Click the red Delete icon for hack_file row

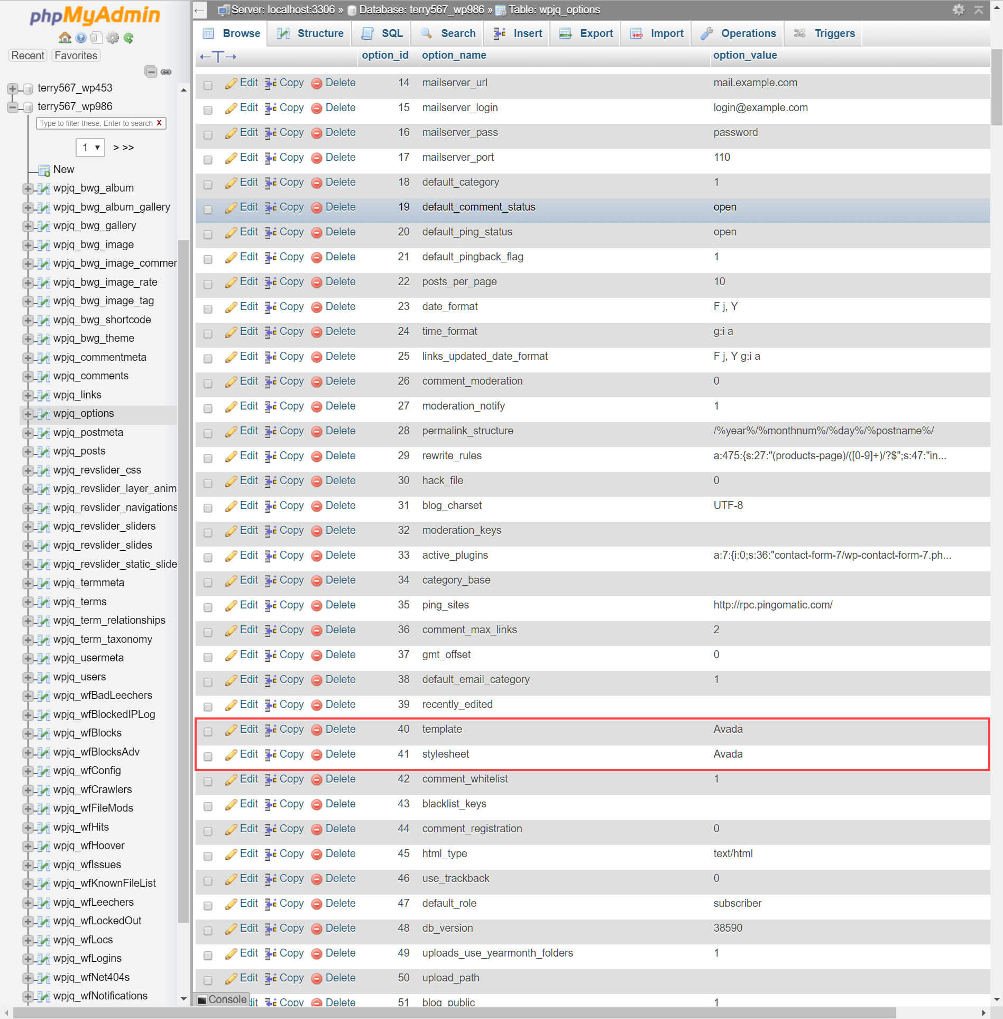(317, 481)
